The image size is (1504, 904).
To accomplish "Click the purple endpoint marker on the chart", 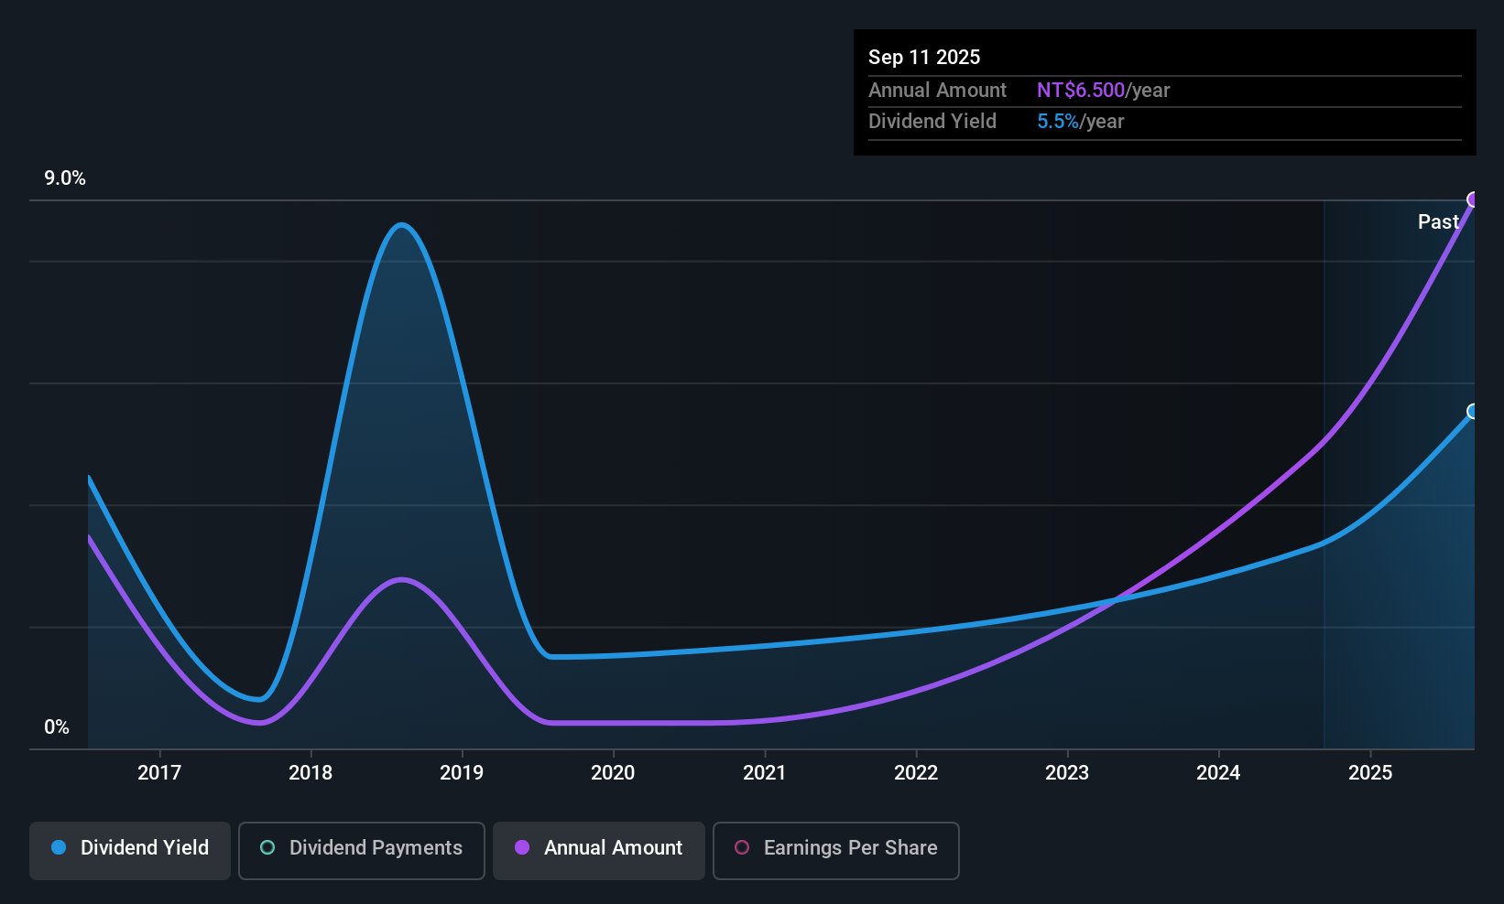I will click(1474, 199).
